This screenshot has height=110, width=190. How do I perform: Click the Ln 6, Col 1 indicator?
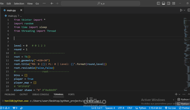[97, 108]
